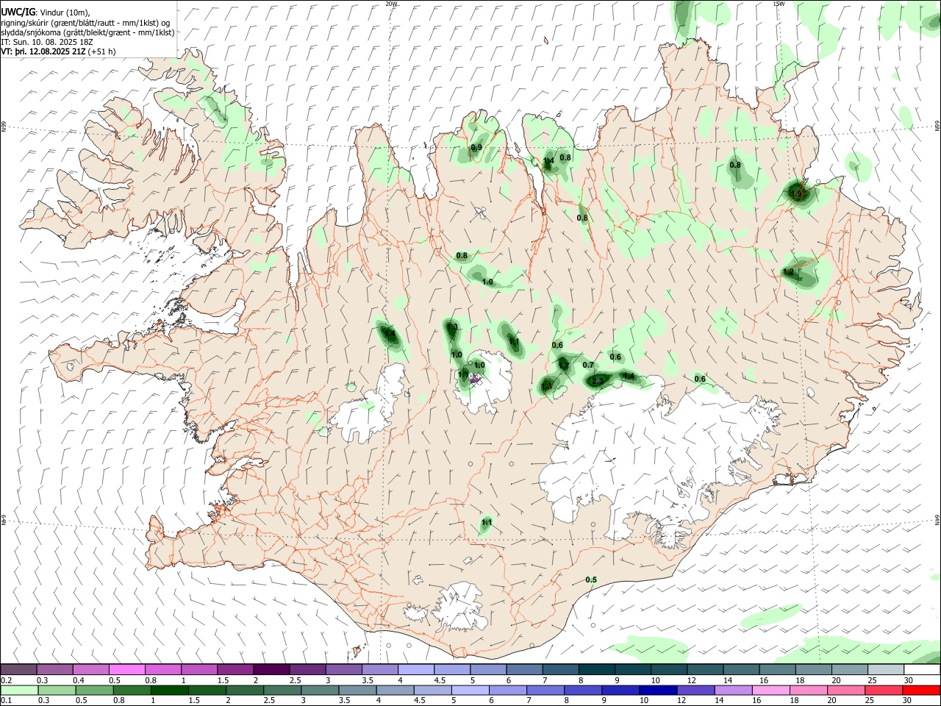Image resolution: width=941 pixels, height=706 pixels.
Task: Click the 0.7 precipitation value on the map
Action: pyautogui.click(x=588, y=365)
